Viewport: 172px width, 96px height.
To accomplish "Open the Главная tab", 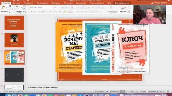I will [6, 3].
